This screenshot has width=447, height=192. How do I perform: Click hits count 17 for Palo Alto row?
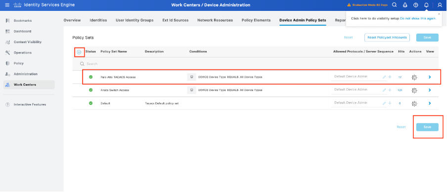(400, 77)
